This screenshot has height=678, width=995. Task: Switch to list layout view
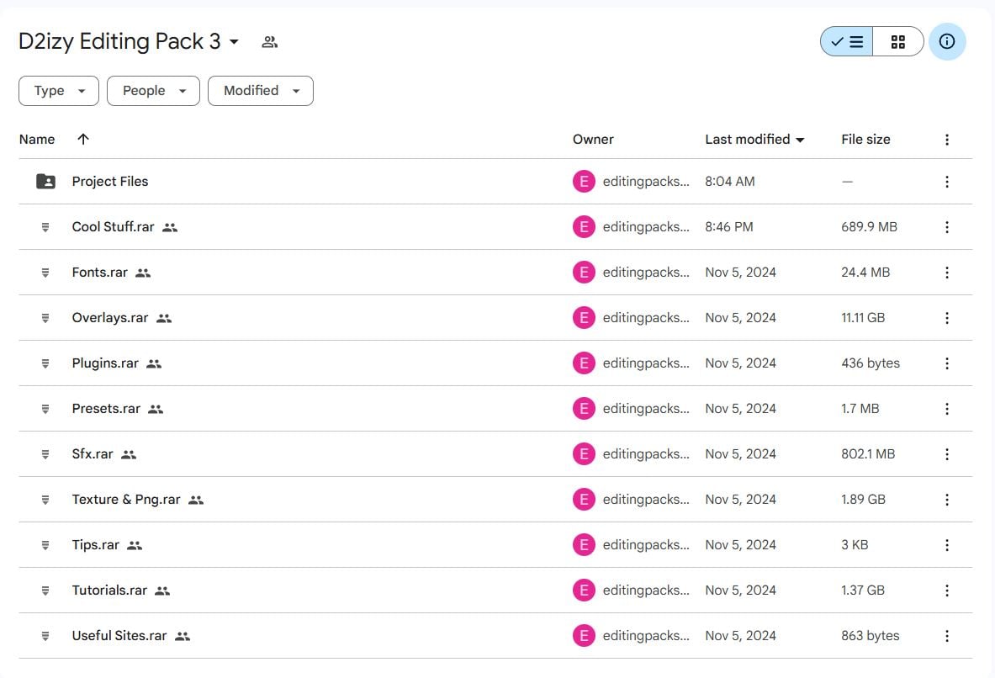(x=846, y=42)
